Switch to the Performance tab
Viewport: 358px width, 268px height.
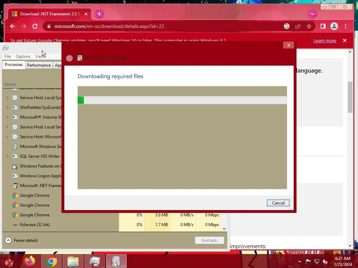[39, 65]
